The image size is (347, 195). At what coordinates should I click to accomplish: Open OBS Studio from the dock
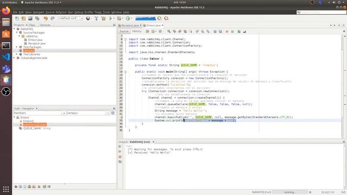[x=6, y=92]
